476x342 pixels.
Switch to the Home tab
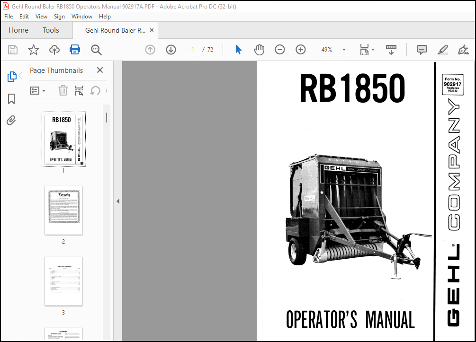point(18,30)
